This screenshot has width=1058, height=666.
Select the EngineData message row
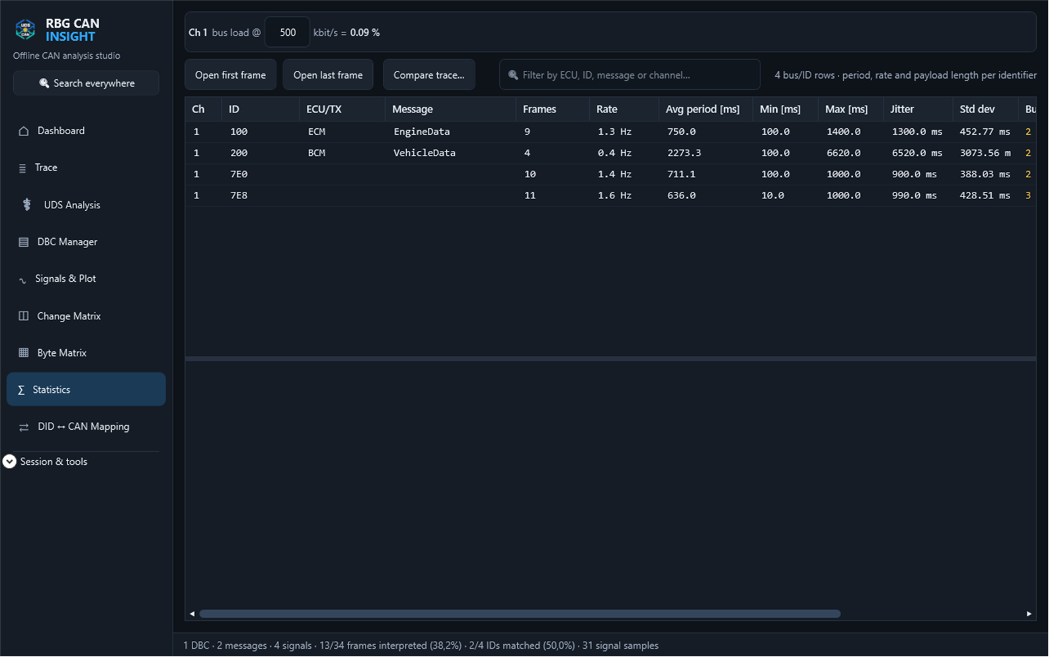pyautogui.click(x=610, y=132)
